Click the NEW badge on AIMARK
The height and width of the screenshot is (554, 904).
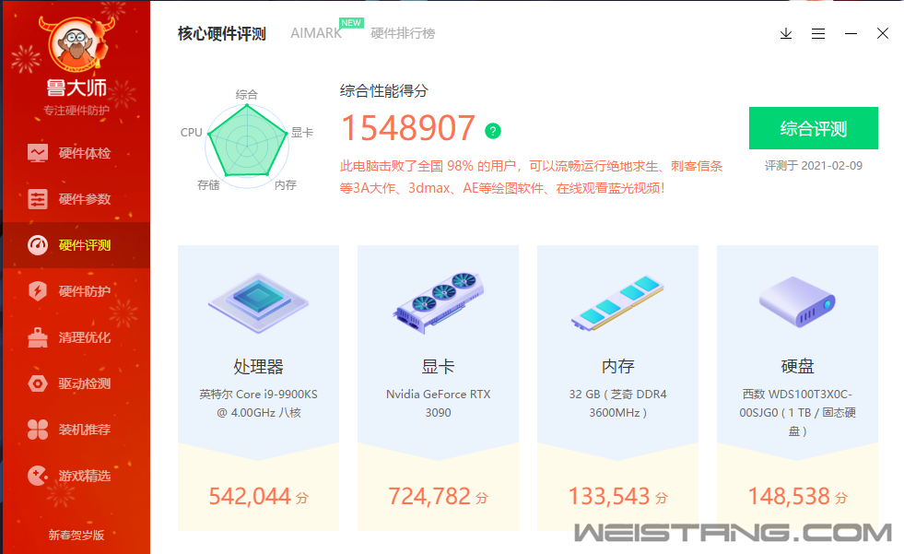point(351,23)
